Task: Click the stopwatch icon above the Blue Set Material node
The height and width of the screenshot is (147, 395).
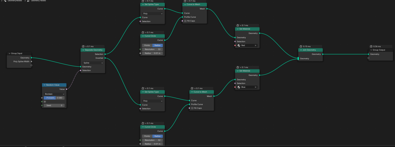Action: click(x=238, y=67)
